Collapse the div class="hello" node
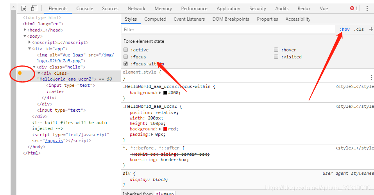 coord(34,67)
